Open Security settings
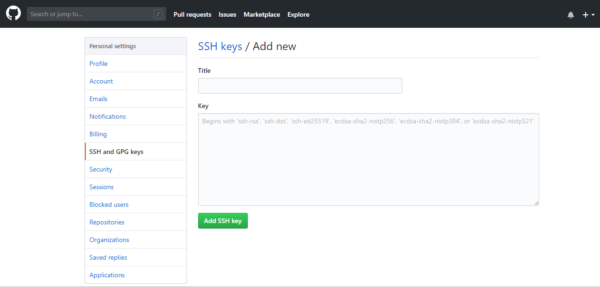 (x=101, y=169)
